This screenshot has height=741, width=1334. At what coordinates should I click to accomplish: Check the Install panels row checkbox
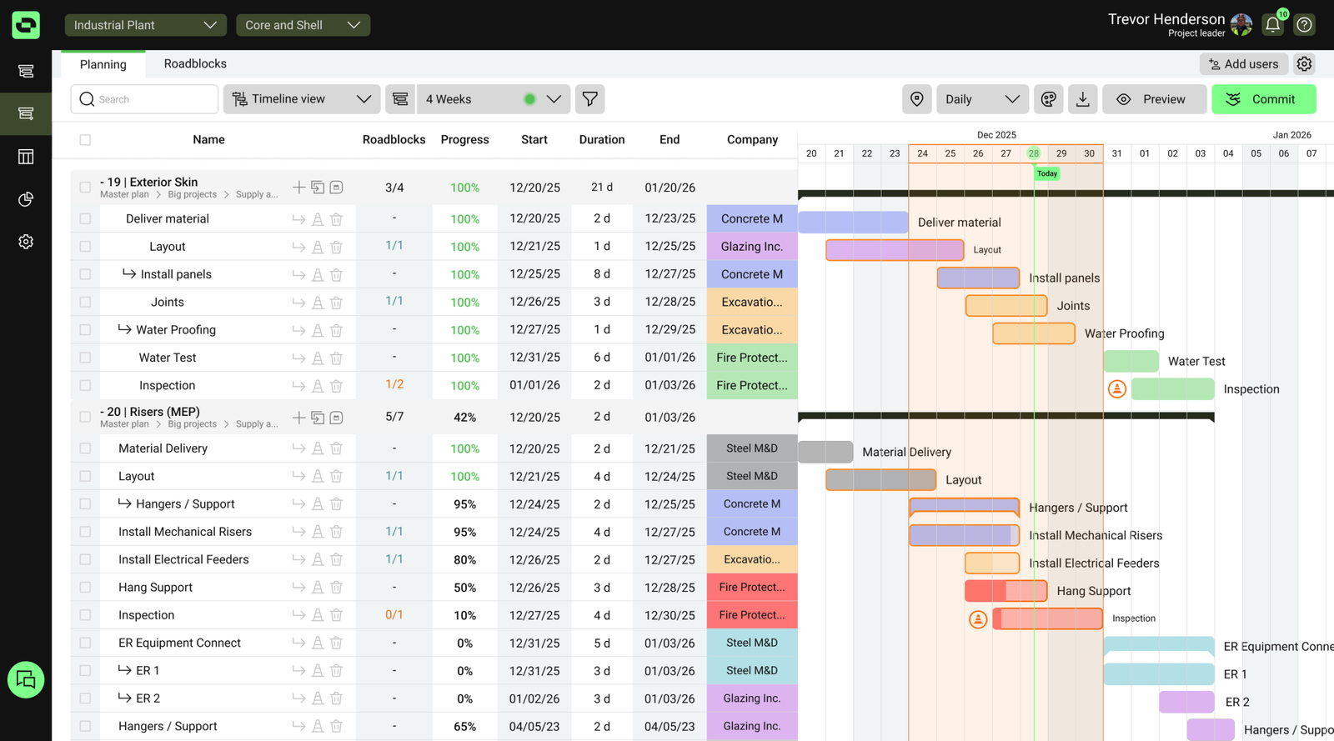click(85, 274)
